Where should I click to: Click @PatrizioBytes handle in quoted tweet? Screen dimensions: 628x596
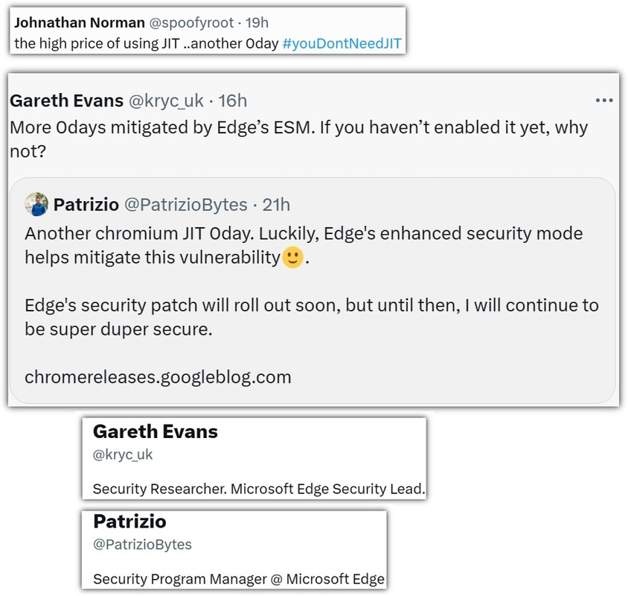186,205
